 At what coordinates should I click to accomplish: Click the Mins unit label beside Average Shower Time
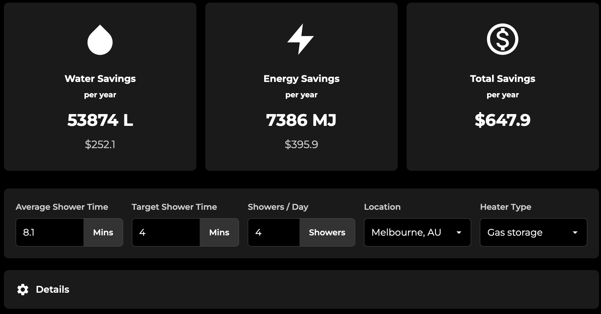pos(103,232)
